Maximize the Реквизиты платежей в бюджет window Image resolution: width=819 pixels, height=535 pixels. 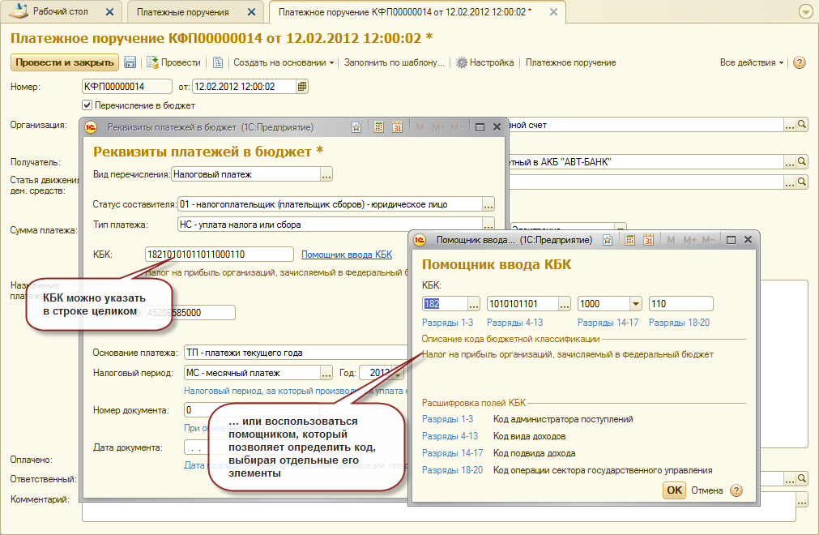(x=480, y=127)
